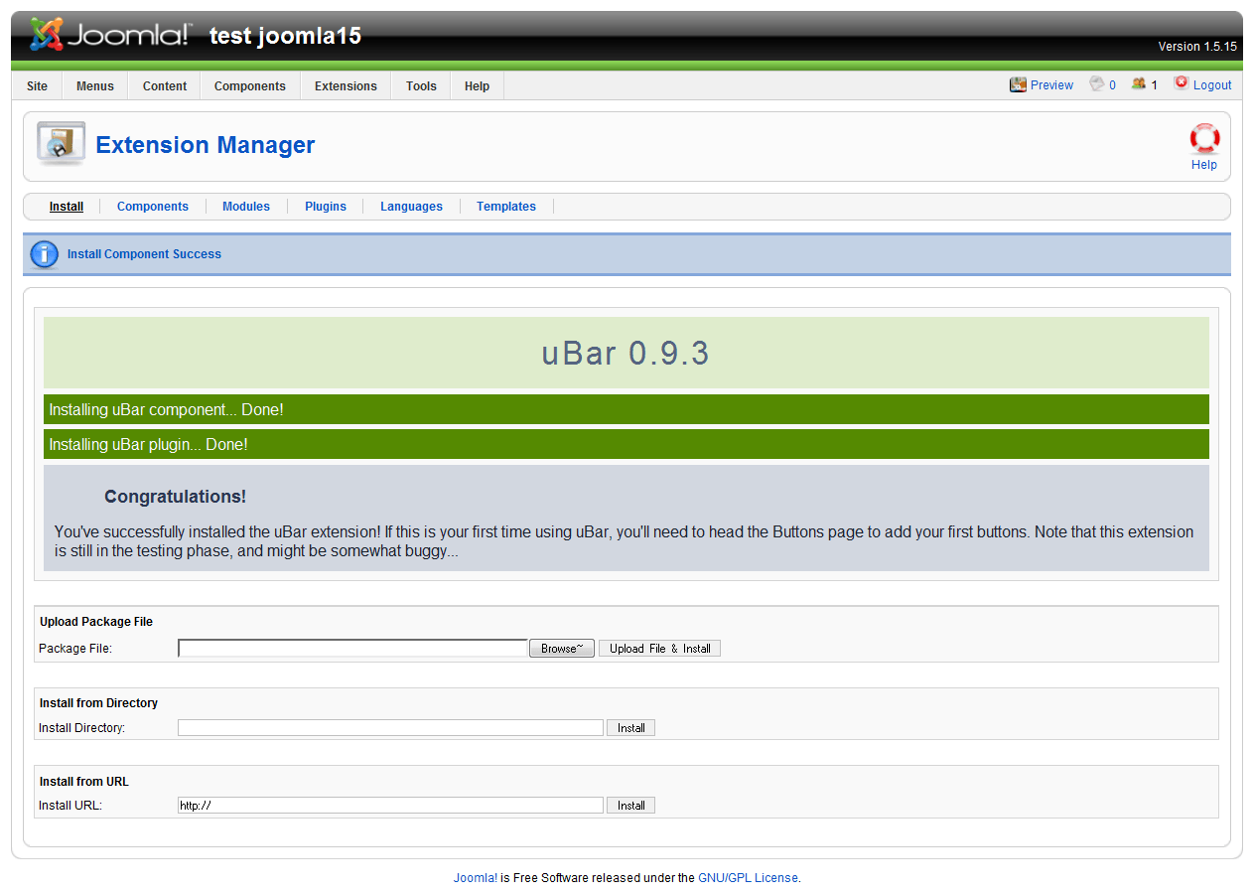Open the Site menu
Image resolution: width=1254 pixels, height=896 pixels.
37,86
